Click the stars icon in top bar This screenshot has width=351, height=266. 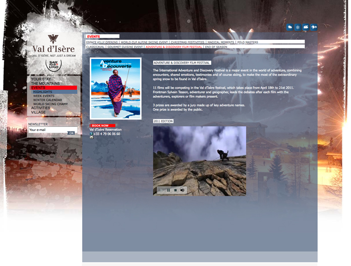(314, 27)
